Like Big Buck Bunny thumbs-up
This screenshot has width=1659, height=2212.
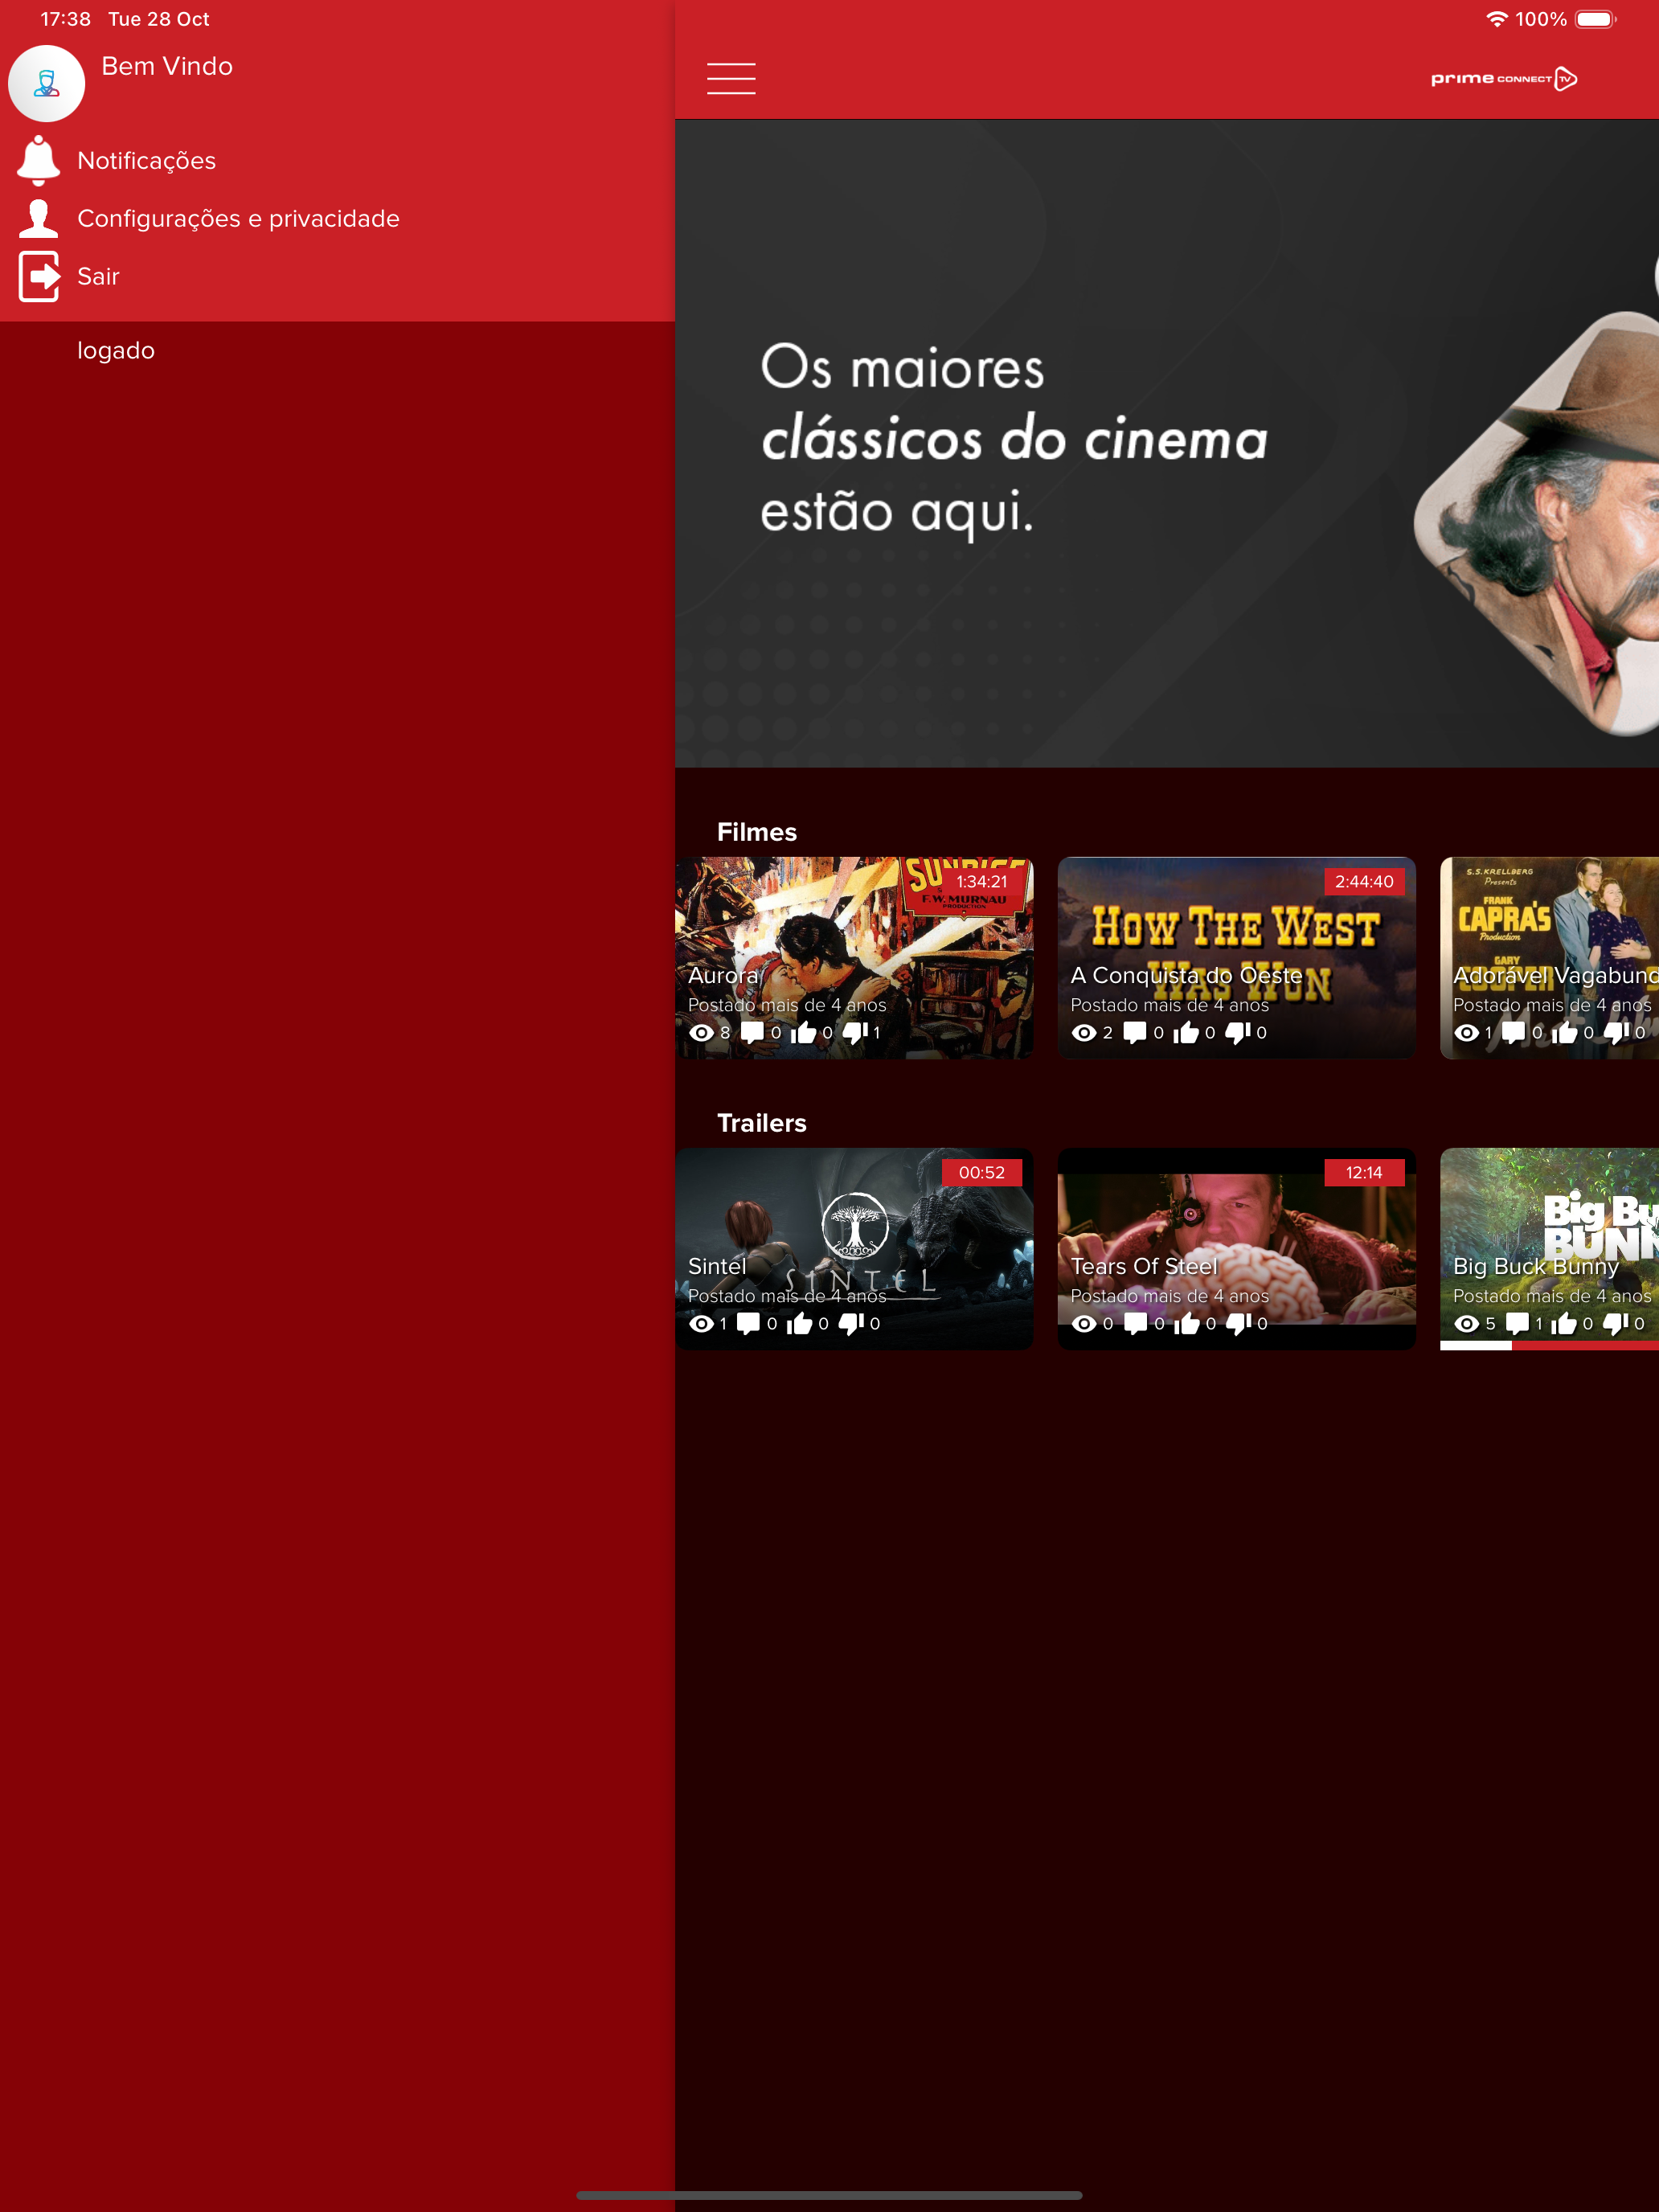[x=1564, y=1324]
